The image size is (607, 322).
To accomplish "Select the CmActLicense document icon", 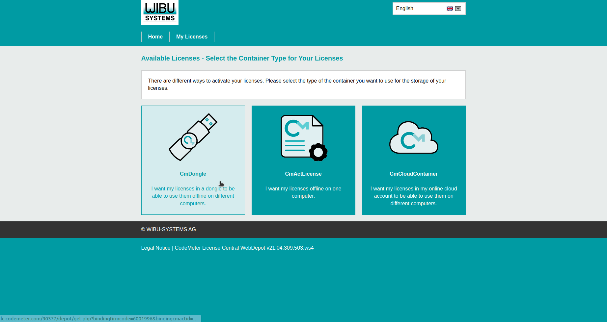I will coord(301,136).
